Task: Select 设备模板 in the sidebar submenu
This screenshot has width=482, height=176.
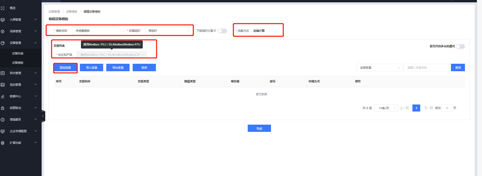Action: [x=18, y=63]
